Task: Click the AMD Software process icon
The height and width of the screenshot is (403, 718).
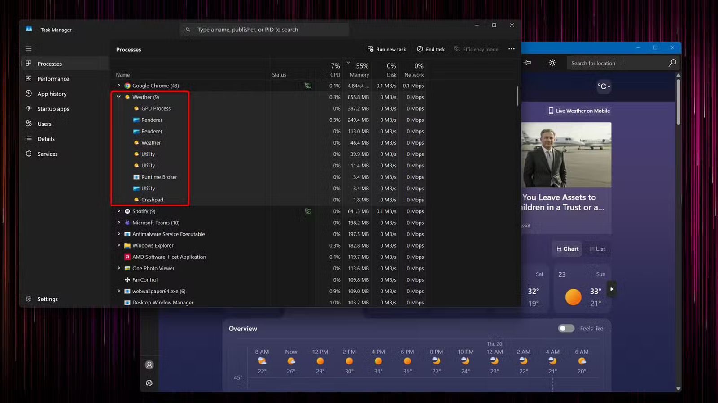Action: (x=127, y=257)
